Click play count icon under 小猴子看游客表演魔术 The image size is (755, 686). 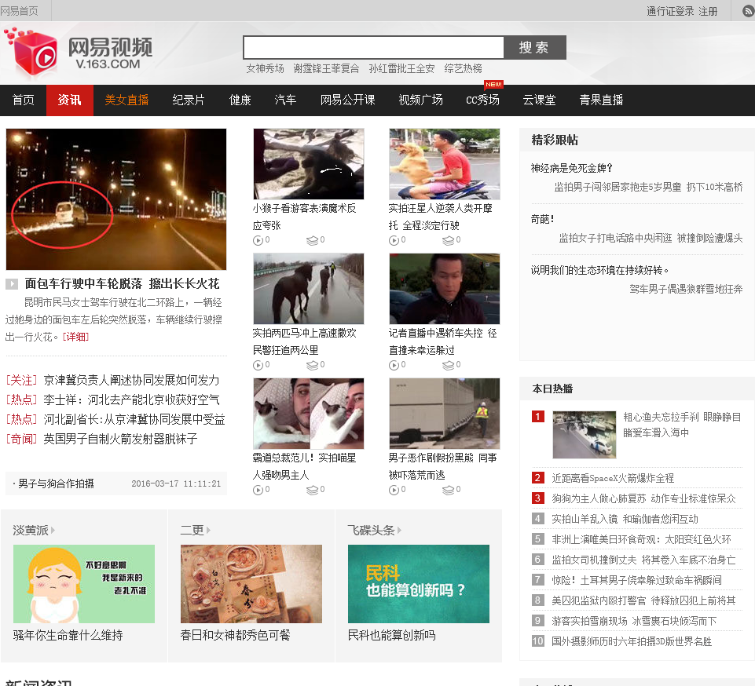tap(258, 240)
